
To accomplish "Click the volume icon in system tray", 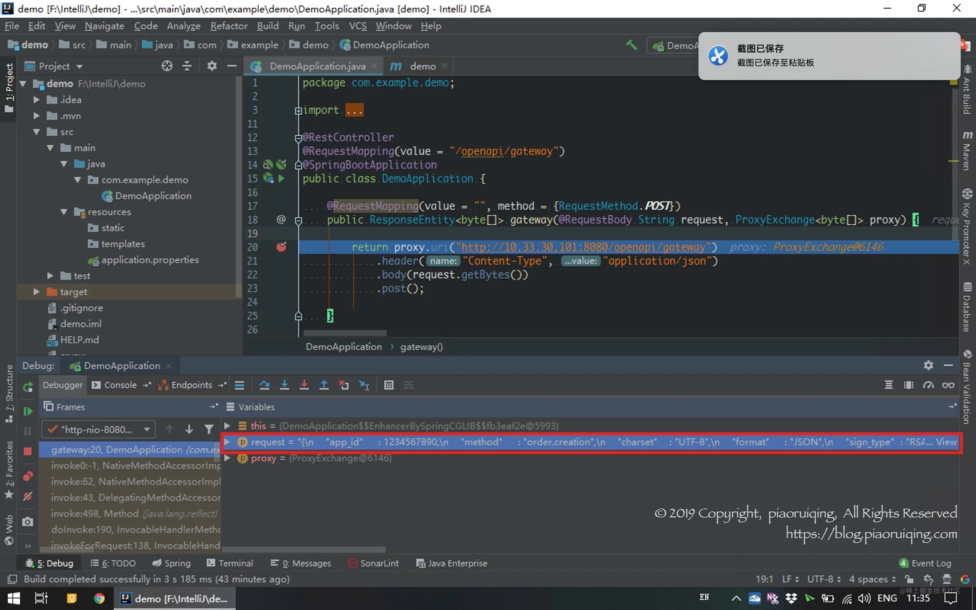I will click(864, 598).
